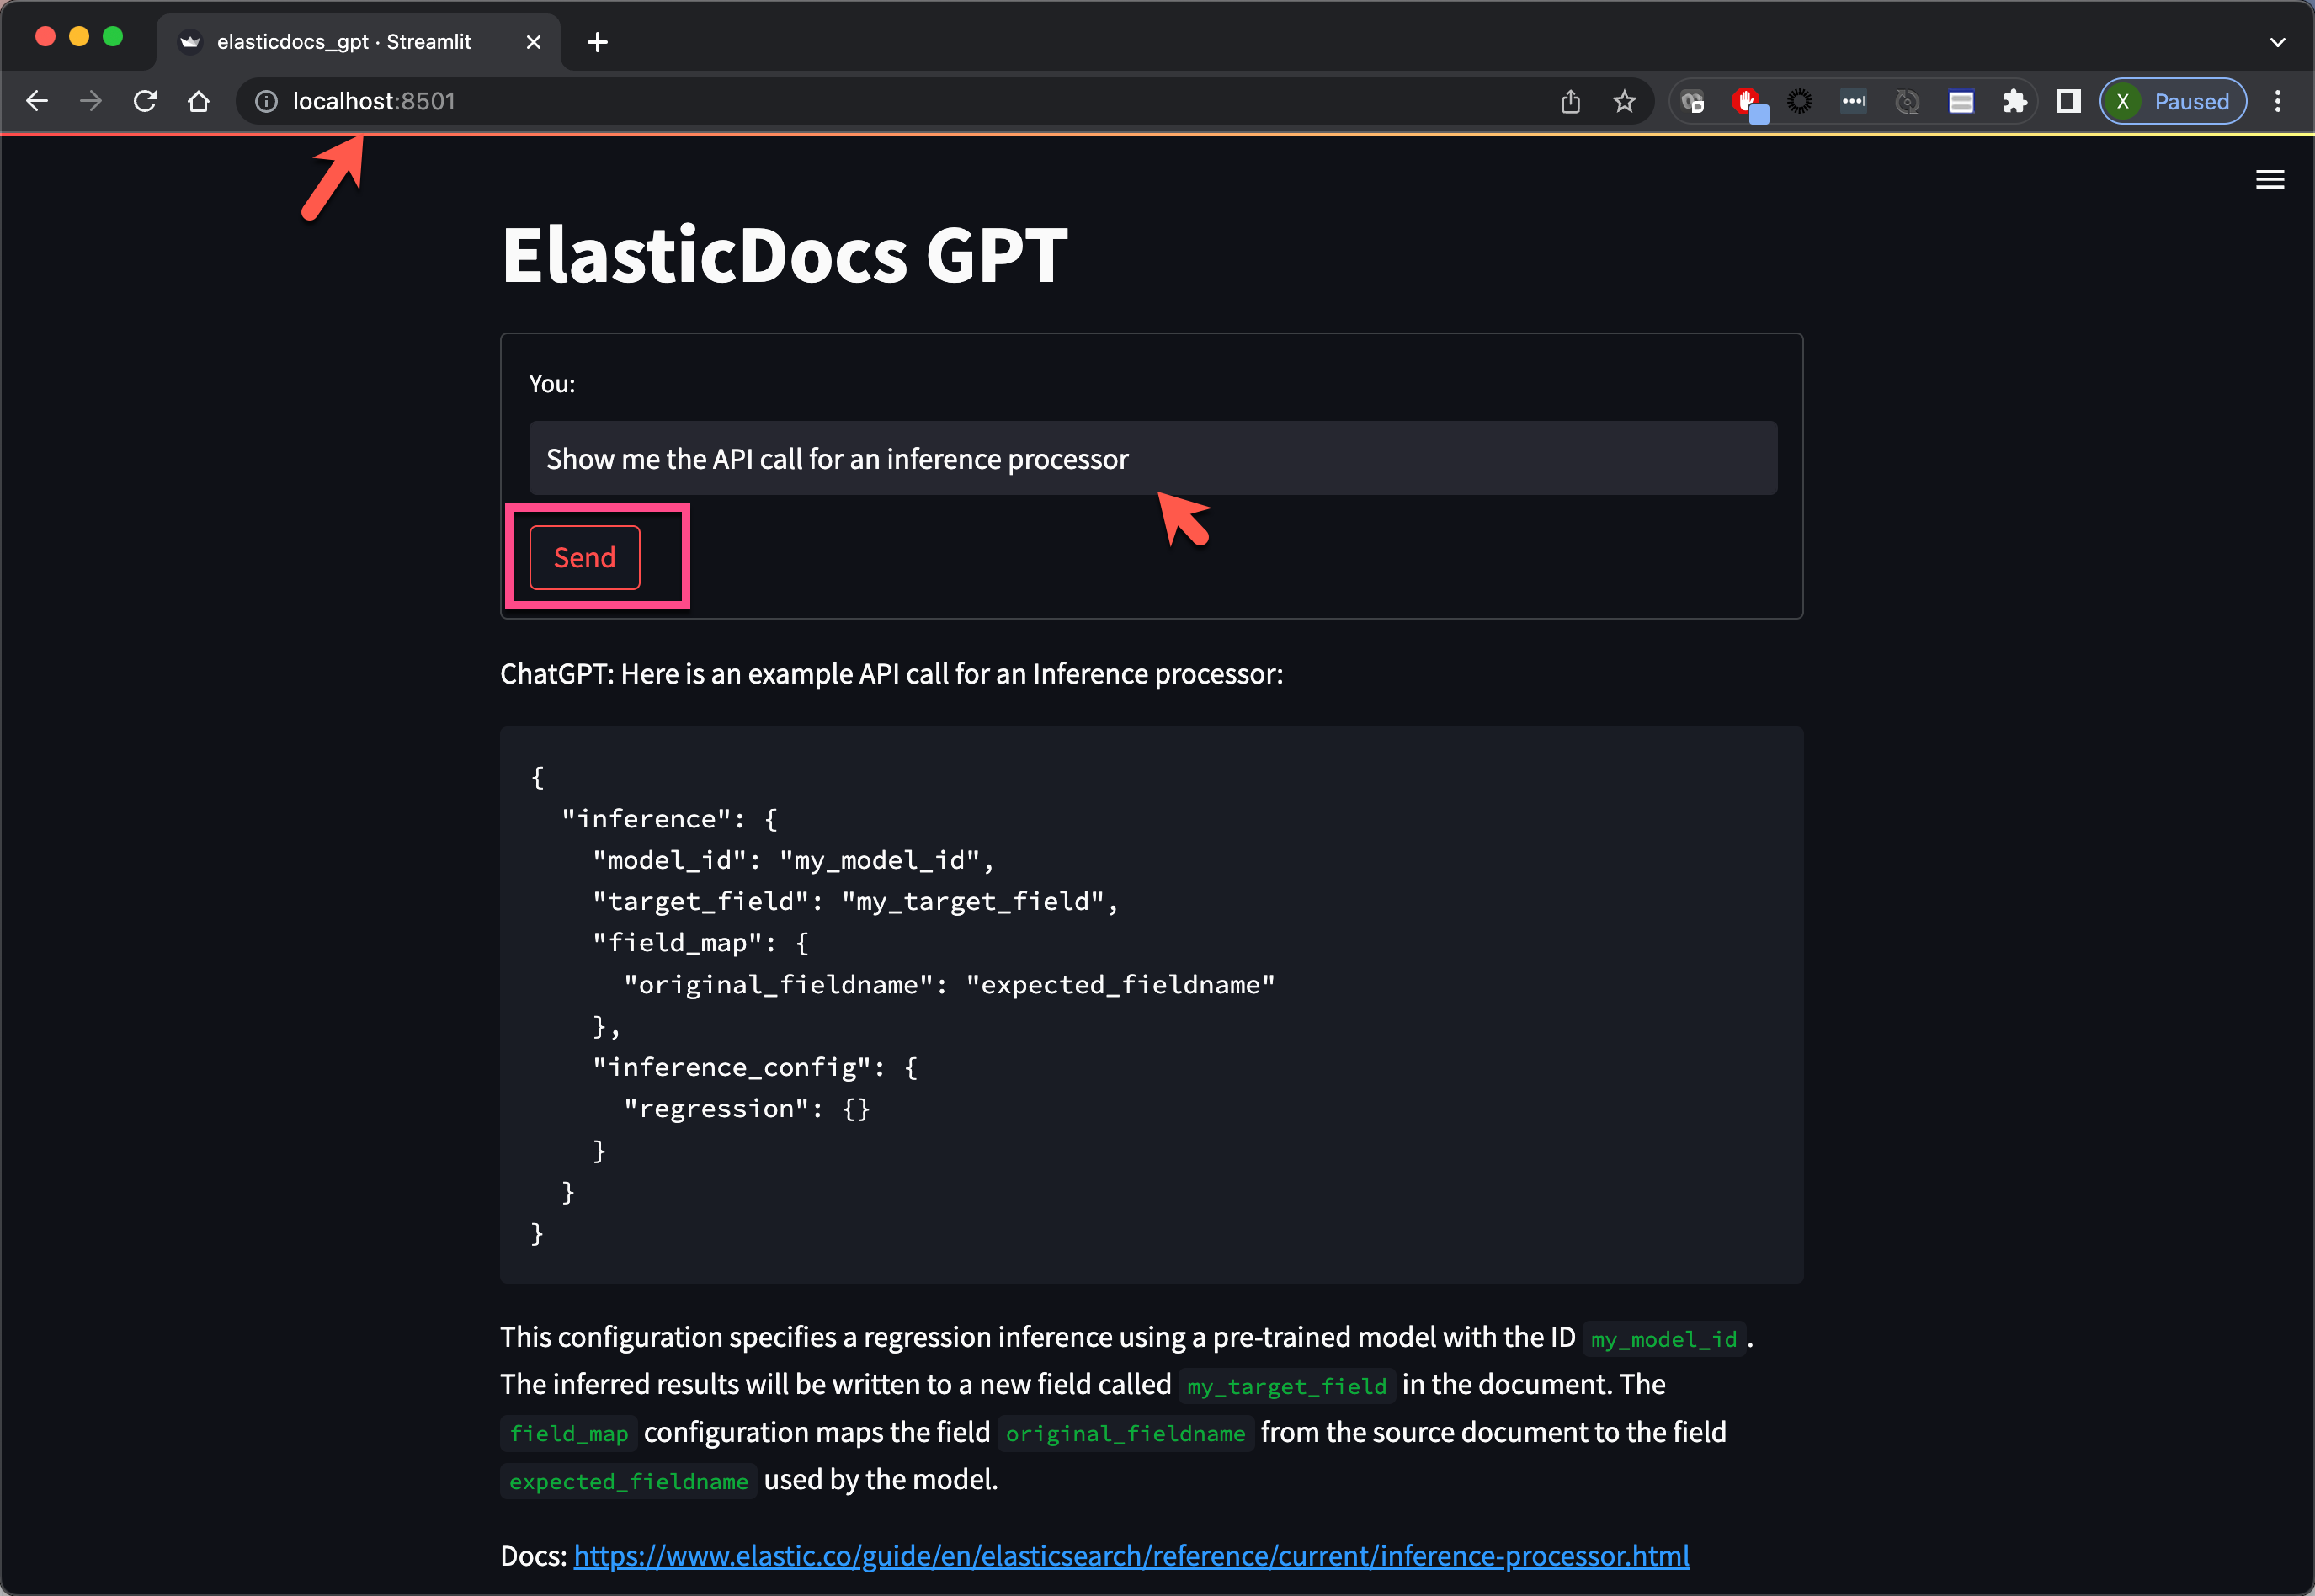Click the "target_field" code line
The image size is (2315, 1596).
pyautogui.click(x=855, y=901)
